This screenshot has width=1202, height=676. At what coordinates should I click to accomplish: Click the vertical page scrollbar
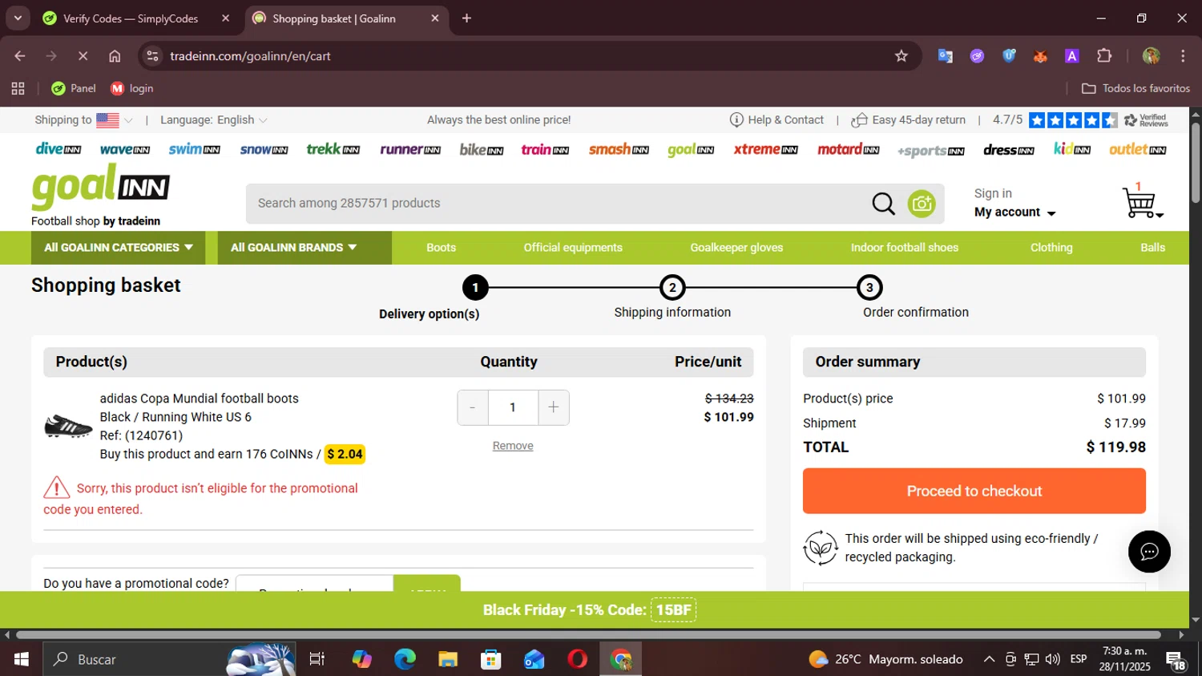tap(1196, 163)
